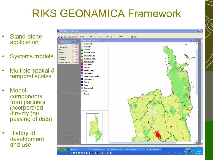Image resolution: width=213 pixels, height=160 pixels.
Task: Open the File menu
Action: [x=59, y=34]
